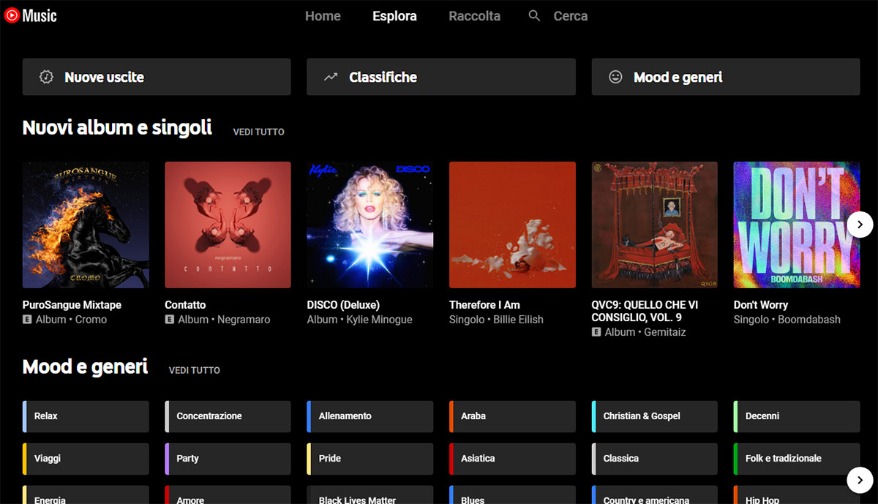Select the Relax mood chip
The height and width of the screenshot is (504, 878).
(86, 416)
